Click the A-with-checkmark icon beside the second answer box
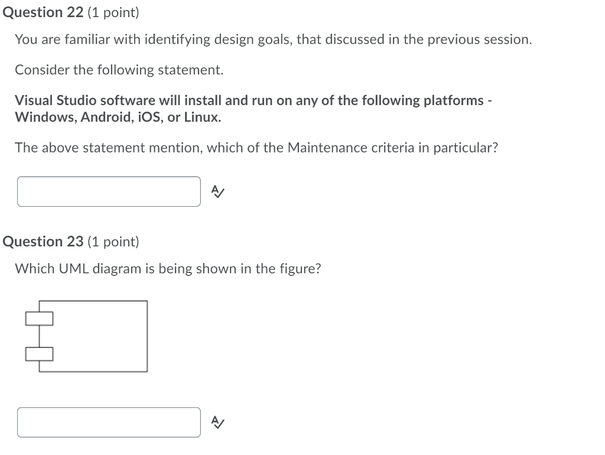The height and width of the screenshot is (455, 605). point(216,421)
